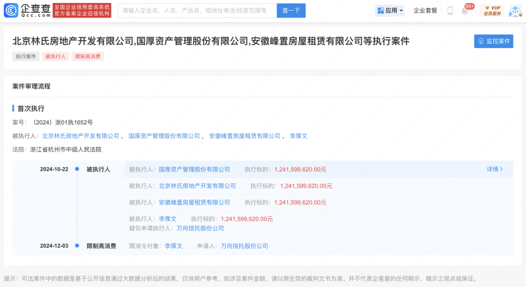The width and height of the screenshot is (526, 287).
Task: Open the mobile phone app icon
Action: (450, 11)
